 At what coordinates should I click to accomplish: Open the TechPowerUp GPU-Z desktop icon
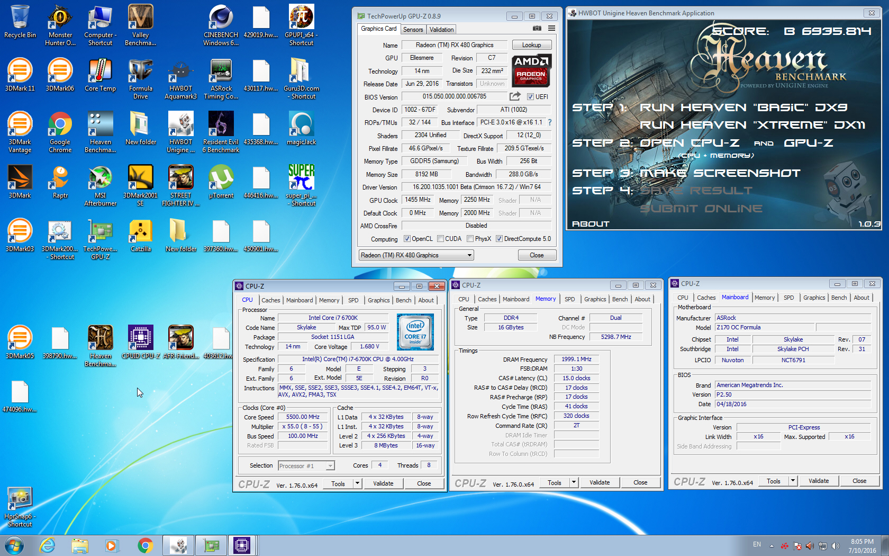coord(100,239)
